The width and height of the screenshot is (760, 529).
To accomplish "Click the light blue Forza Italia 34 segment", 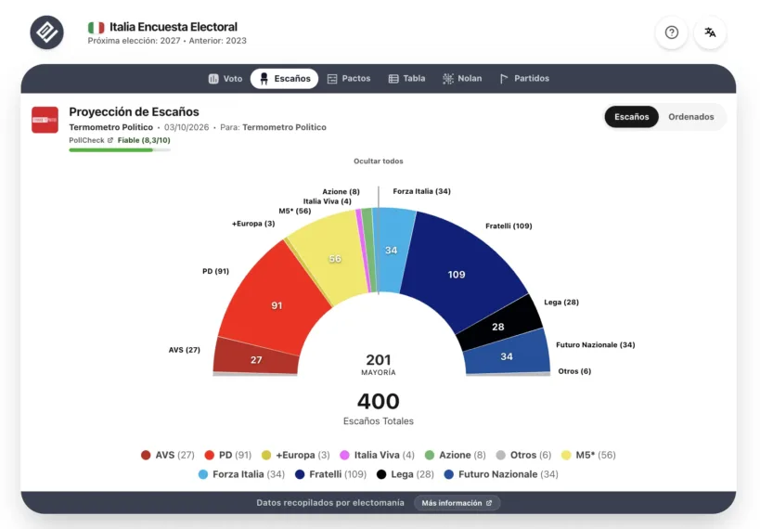I will click(392, 251).
